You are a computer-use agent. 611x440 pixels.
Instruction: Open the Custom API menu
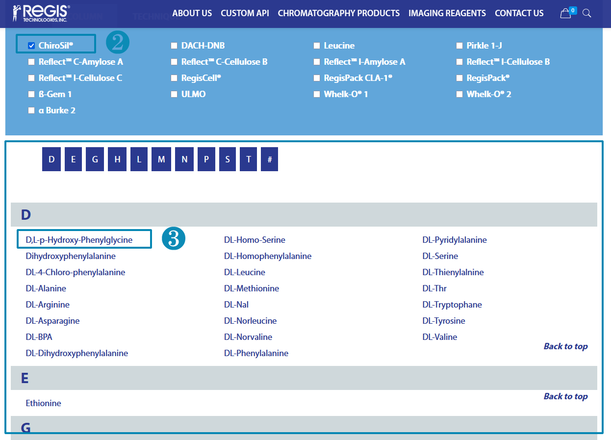coord(245,13)
